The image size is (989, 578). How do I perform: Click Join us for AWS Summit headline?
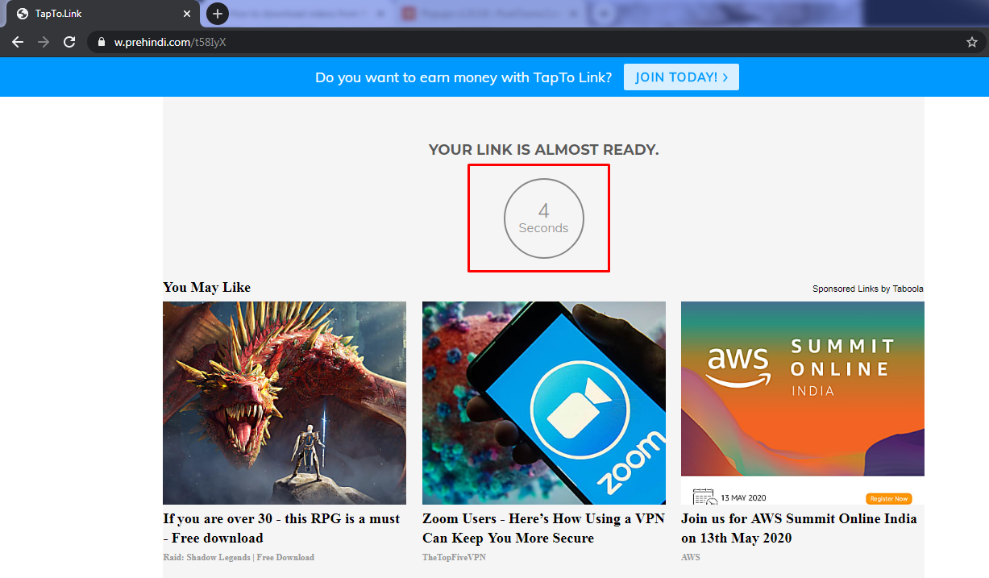click(799, 528)
